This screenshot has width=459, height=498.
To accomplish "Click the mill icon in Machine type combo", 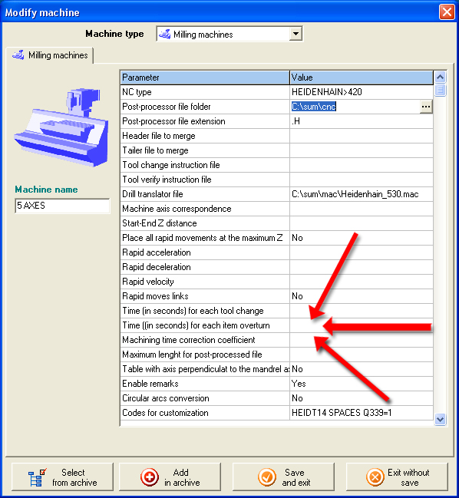I will [164, 34].
